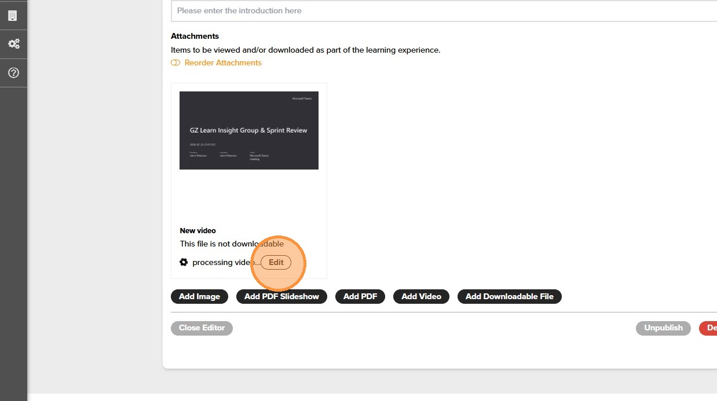Click the New video attachment title
717x401 pixels.
coord(198,230)
